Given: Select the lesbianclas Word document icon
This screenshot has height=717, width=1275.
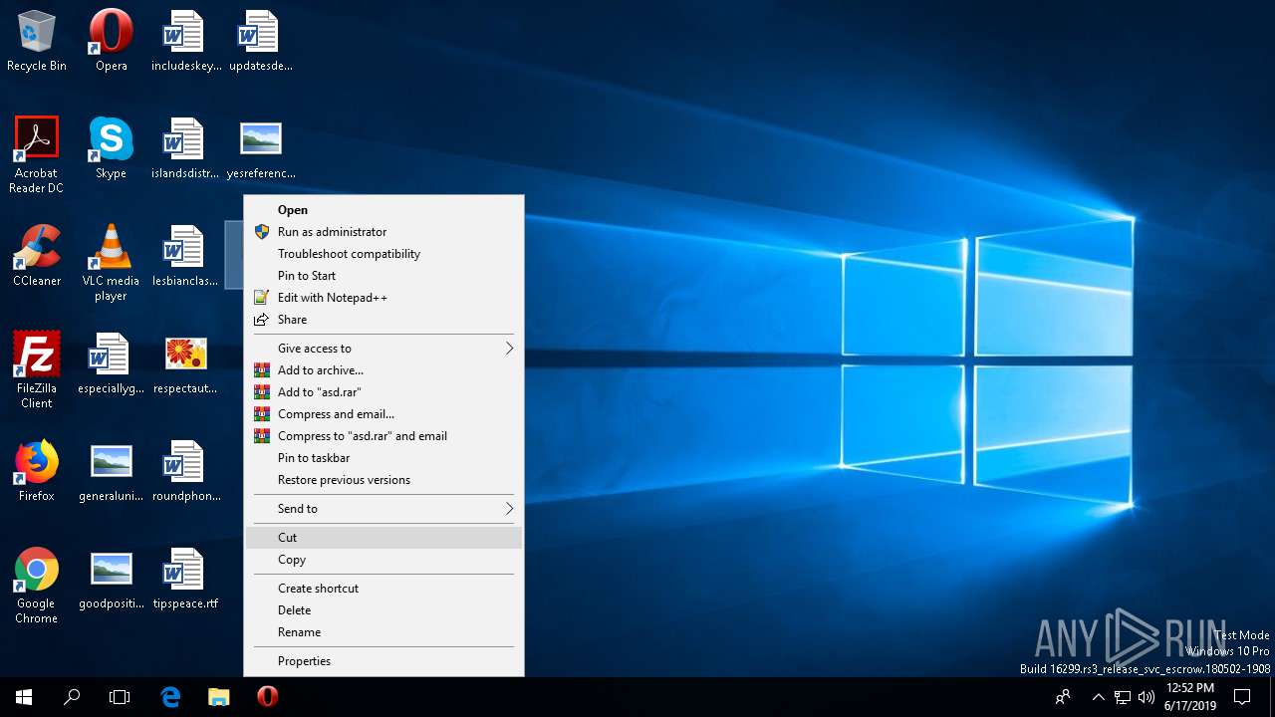Looking at the screenshot, I should click(x=185, y=257).
